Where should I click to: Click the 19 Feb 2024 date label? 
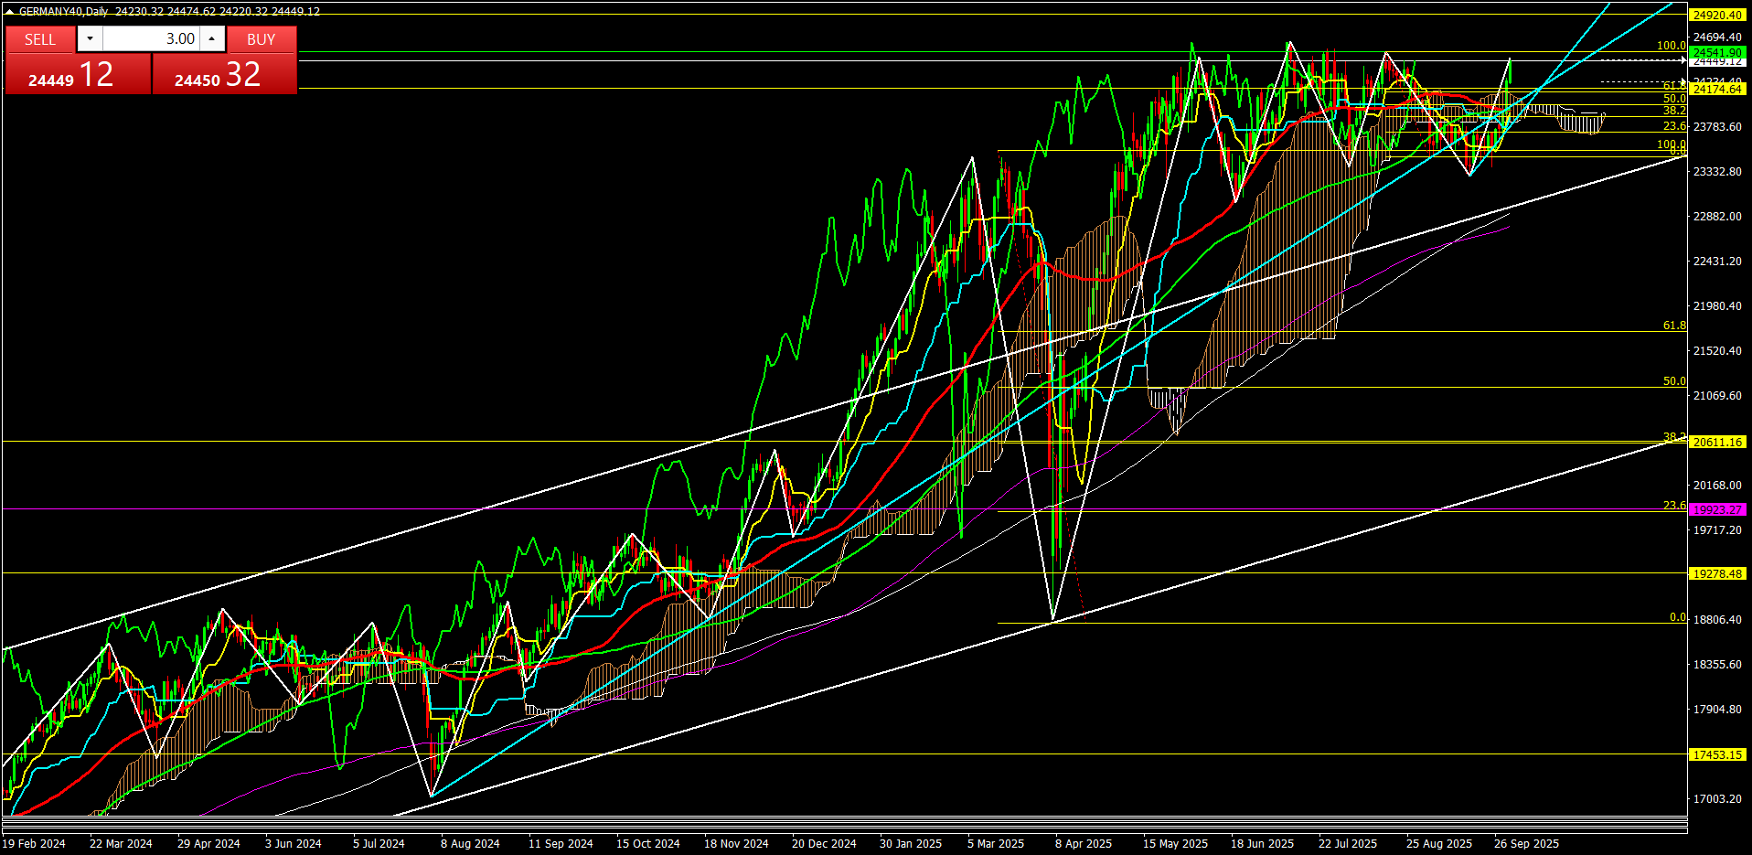pos(34,843)
